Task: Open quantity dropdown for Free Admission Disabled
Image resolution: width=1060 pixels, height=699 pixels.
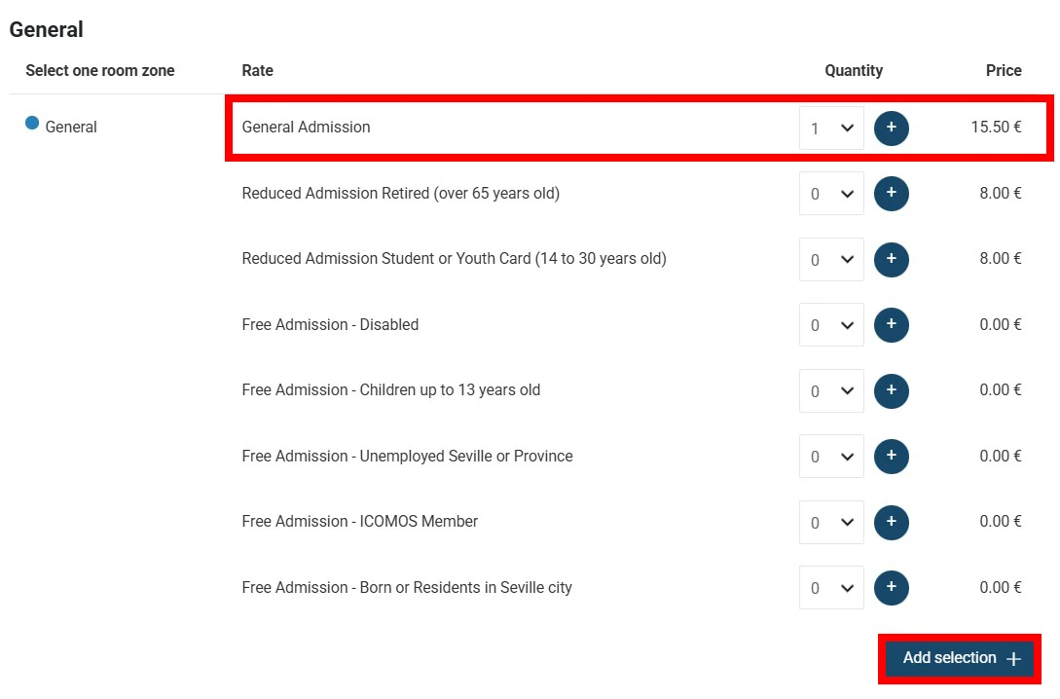Action: point(831,325)
